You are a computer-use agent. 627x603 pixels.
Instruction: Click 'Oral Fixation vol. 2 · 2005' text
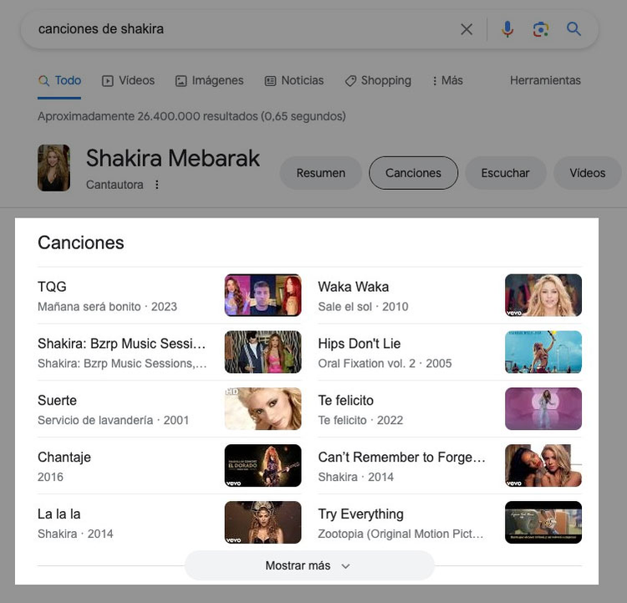385,364
